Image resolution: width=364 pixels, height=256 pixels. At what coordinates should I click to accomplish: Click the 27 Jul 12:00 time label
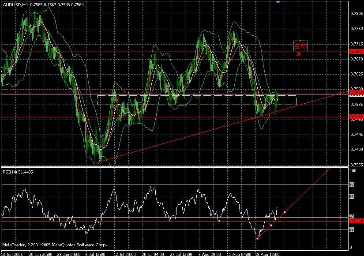(181, 254)
